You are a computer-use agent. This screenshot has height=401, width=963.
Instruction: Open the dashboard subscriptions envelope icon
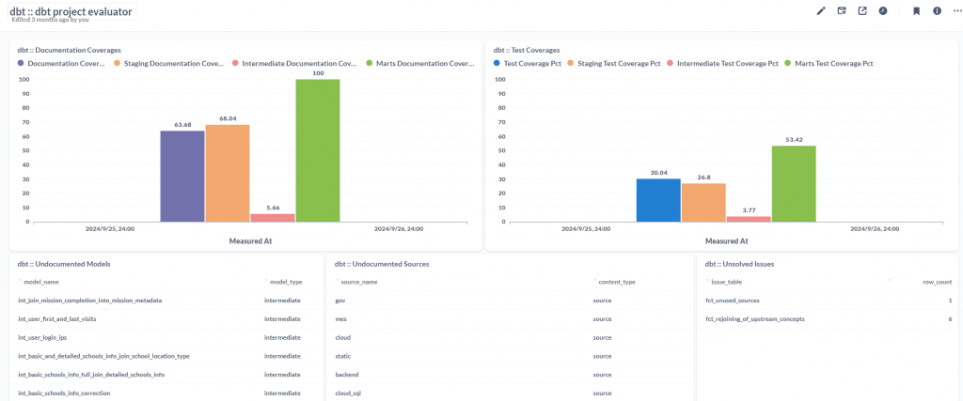pos(842,11)
